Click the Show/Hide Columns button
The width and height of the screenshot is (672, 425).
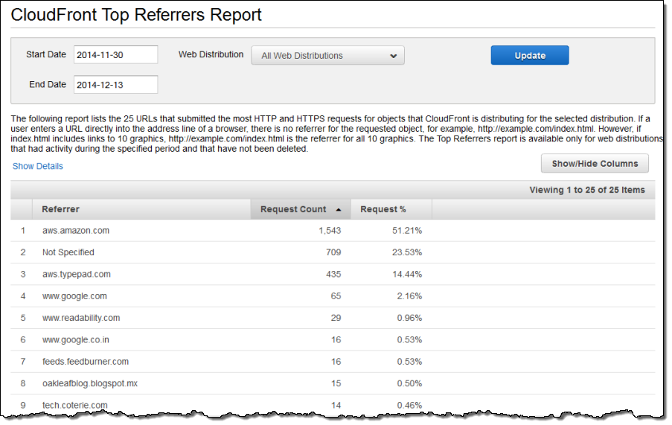[x=595, y=163]
